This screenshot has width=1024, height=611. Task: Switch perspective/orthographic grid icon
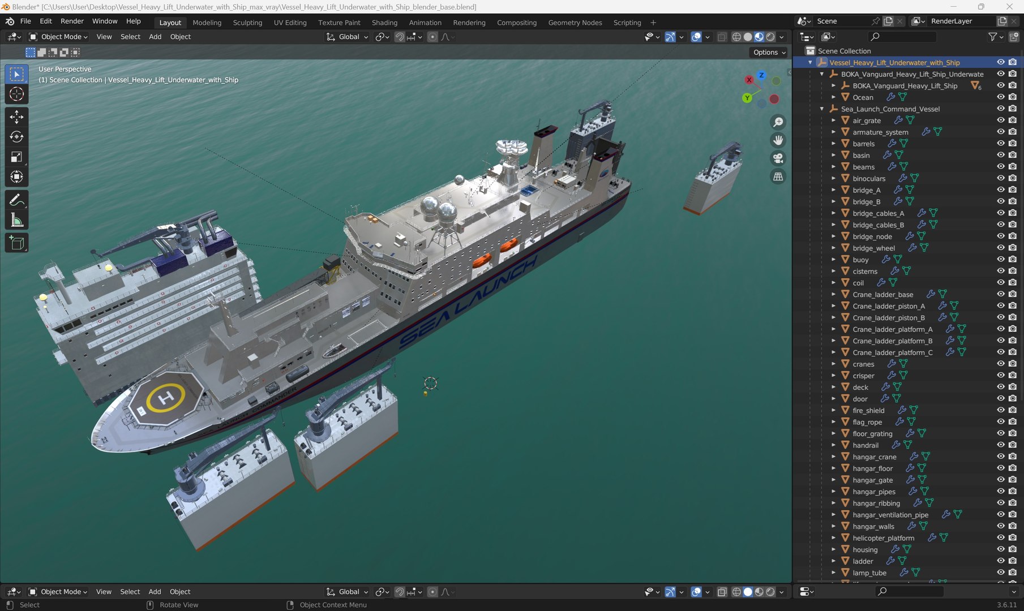pyautogui.click(x=778, y=176)
